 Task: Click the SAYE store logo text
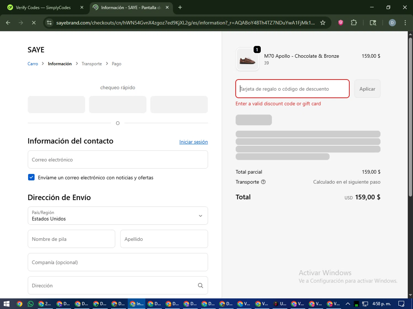(x=36, y=50)
